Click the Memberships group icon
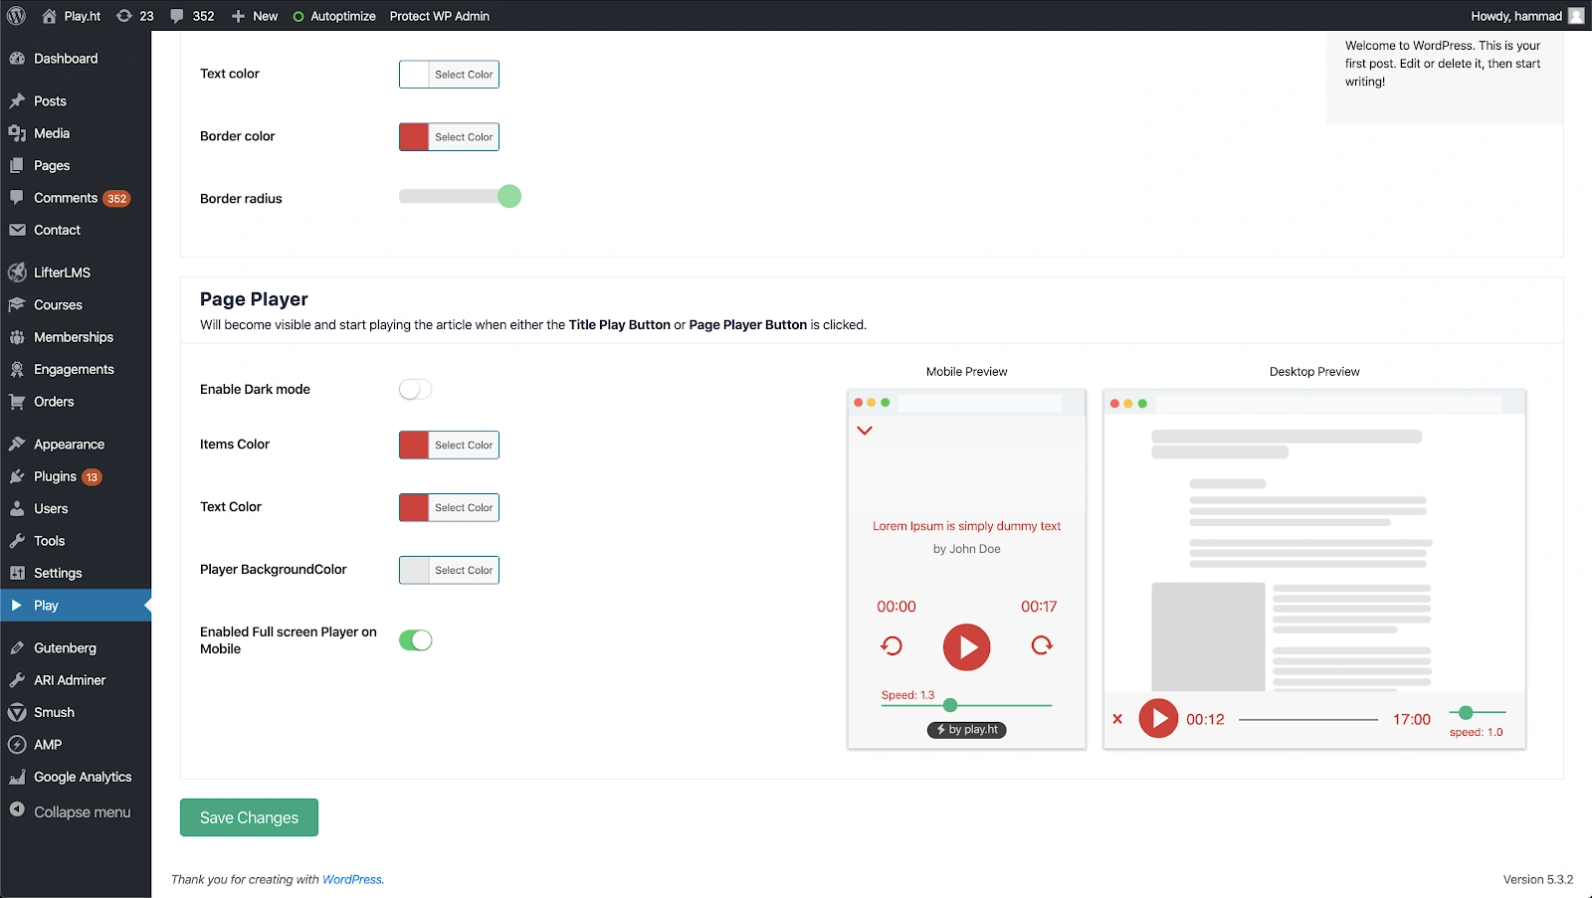This screenshot has width=1592, height=898. [x=17, y=337]
